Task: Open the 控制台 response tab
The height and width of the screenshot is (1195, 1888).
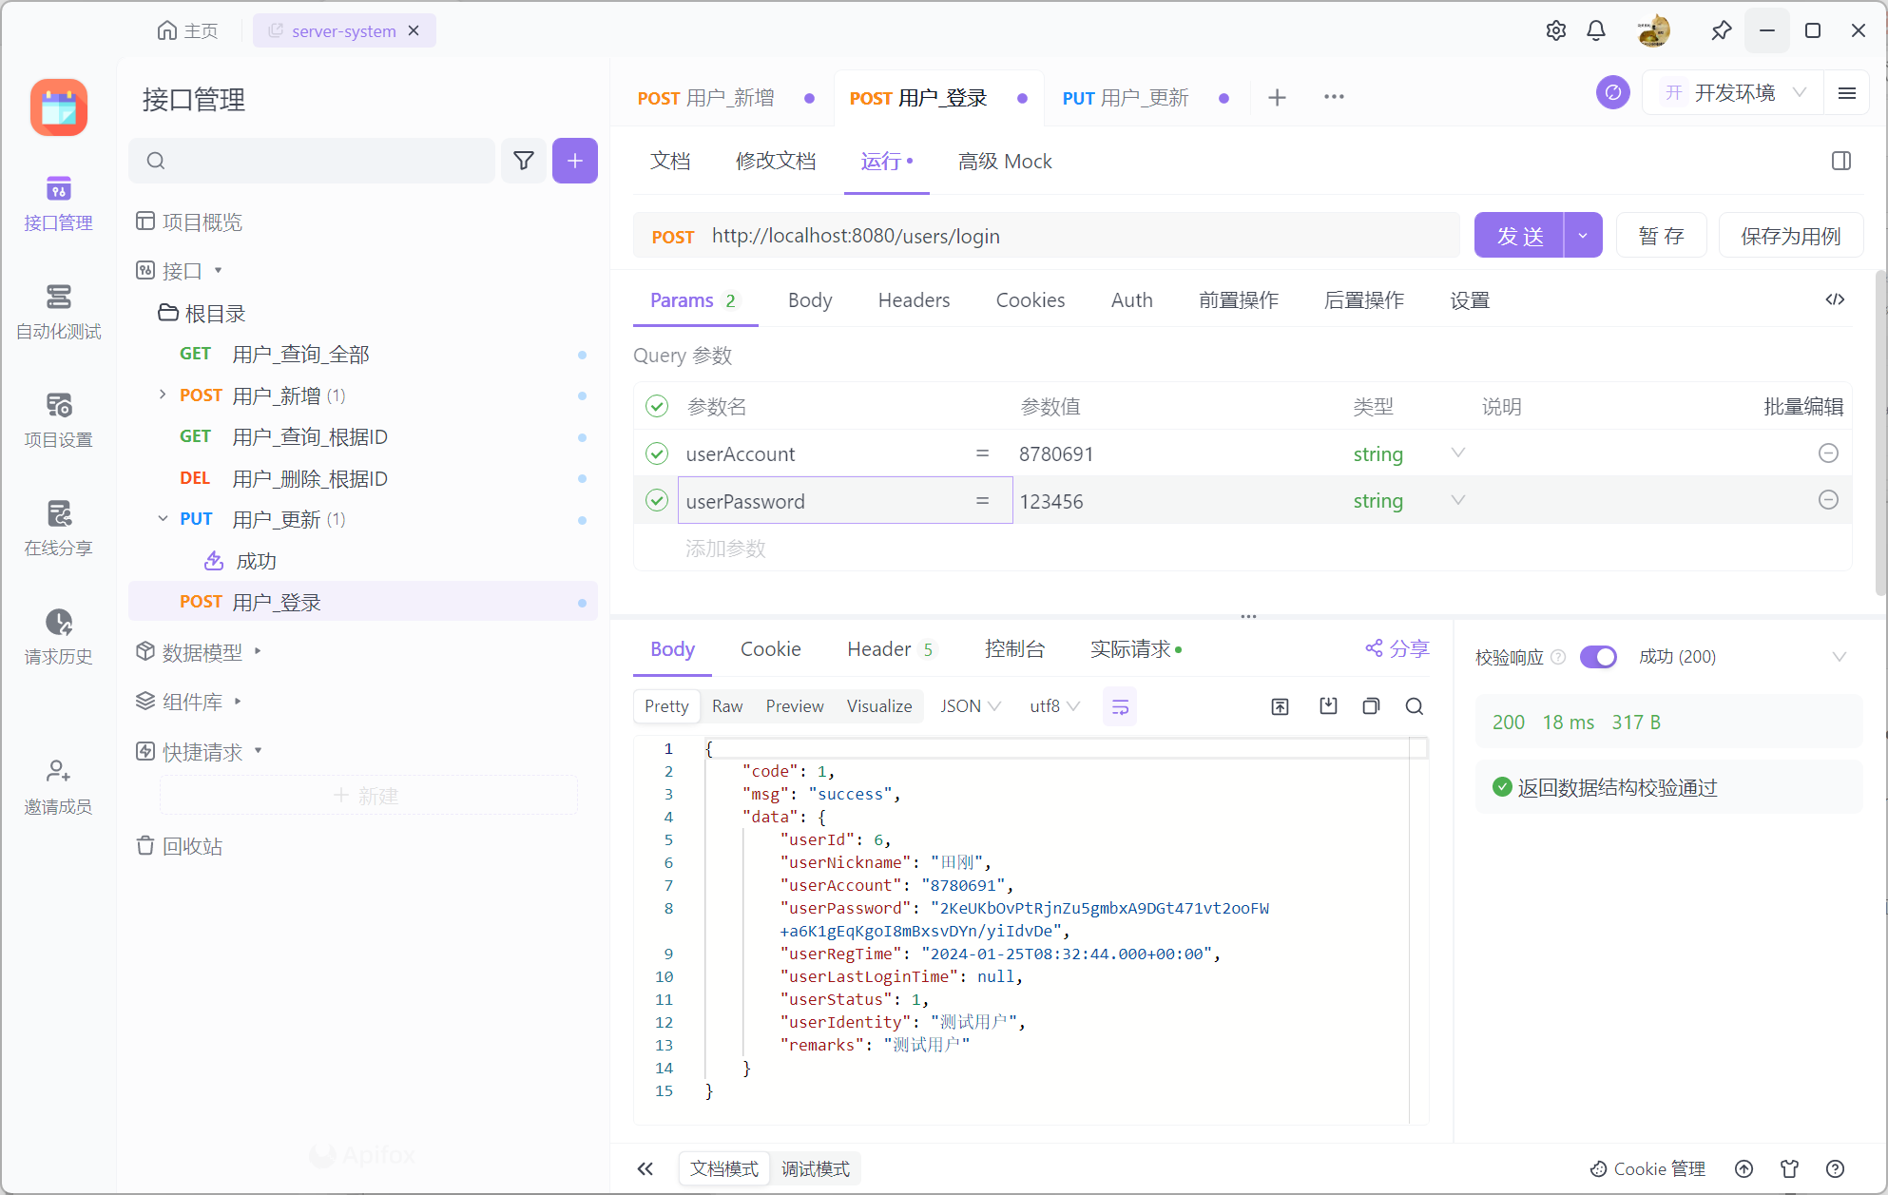Action: click(1014, 649)
